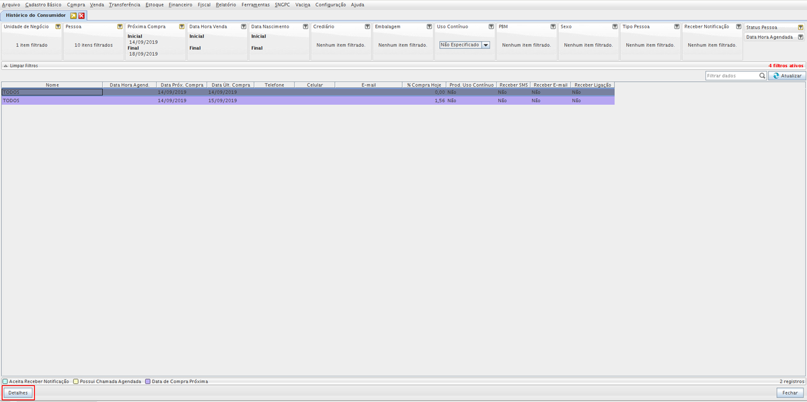The height and width of the screenshot is (402, 807).
Task: Open the Data Nascimento filter icon
Action: [x=305, y=27]
